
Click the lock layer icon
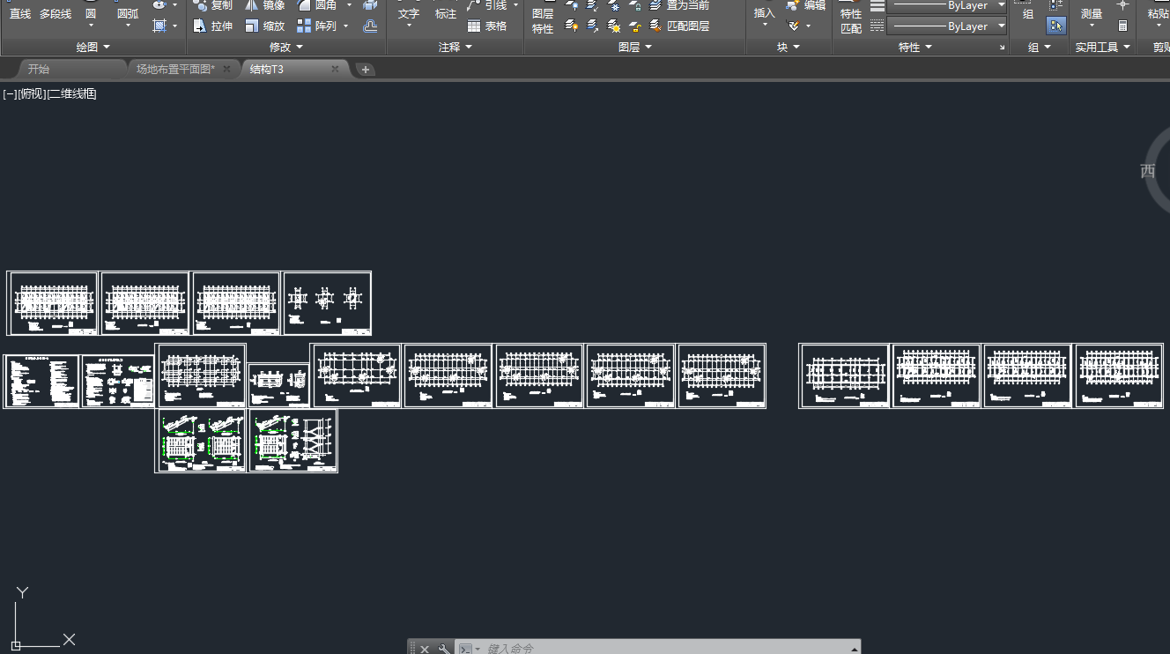click(635, 5)
